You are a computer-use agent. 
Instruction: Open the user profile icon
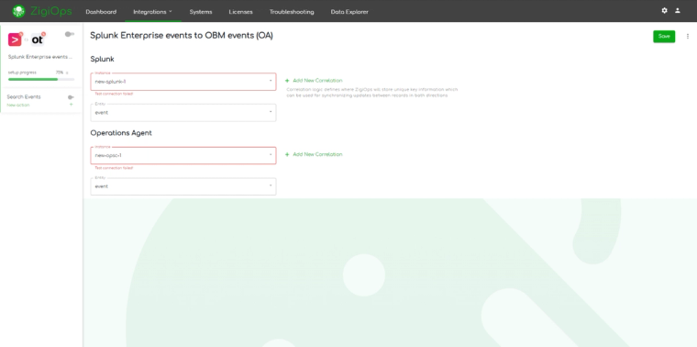click(x=678, y=11)
